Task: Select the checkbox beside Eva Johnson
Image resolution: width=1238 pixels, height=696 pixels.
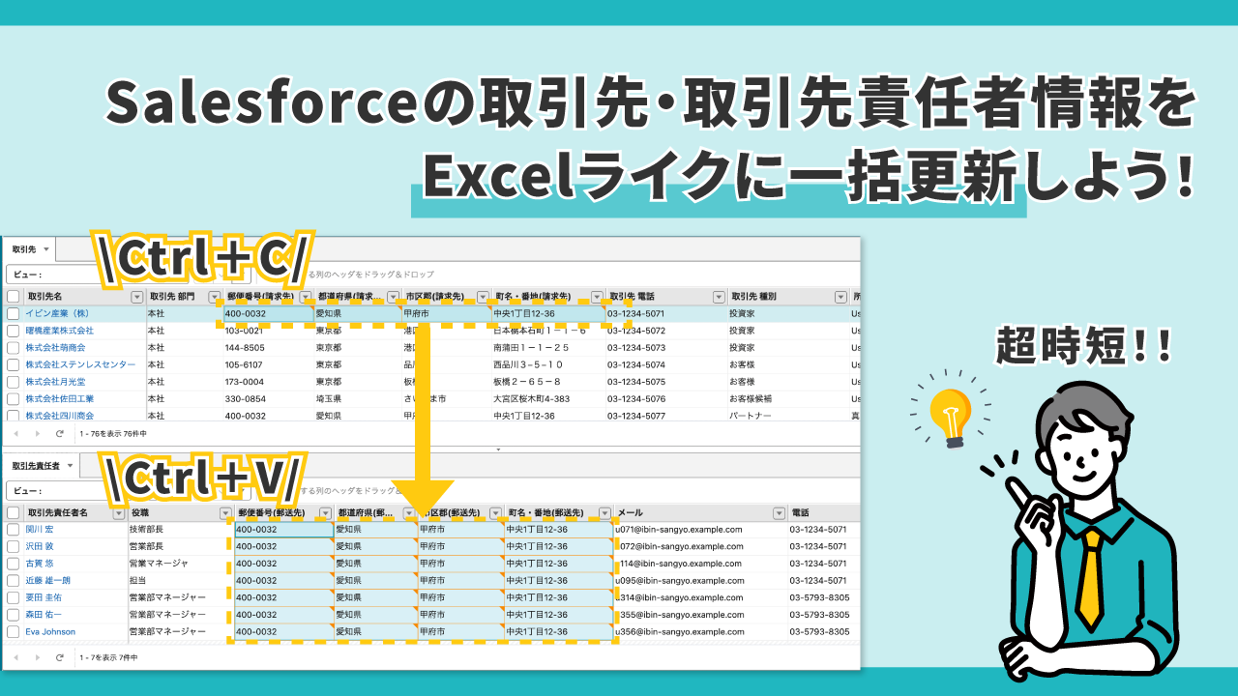Action: click(14, 631)
